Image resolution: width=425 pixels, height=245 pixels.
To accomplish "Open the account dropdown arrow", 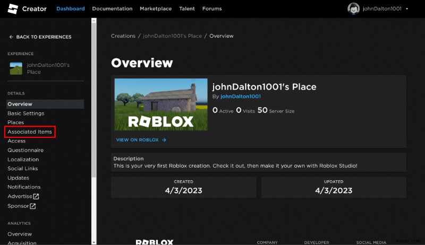I will point(407,9).
